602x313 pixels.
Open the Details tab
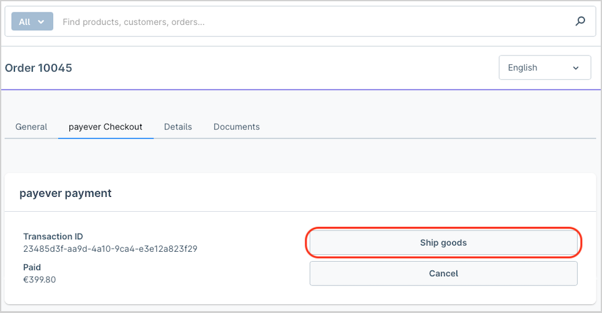pyautogui.click(x=178, y=127)
